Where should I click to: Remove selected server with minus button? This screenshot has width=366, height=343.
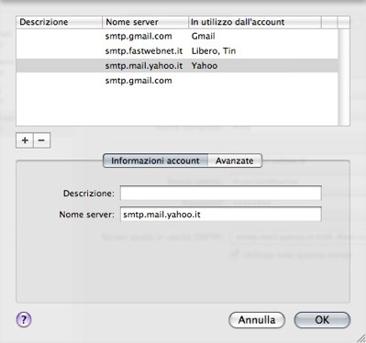(x=41, y=140)
